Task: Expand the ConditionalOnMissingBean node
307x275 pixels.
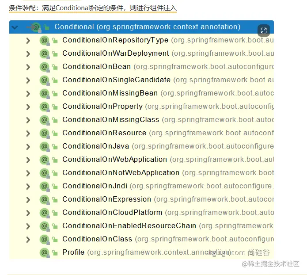Action: 28,94
